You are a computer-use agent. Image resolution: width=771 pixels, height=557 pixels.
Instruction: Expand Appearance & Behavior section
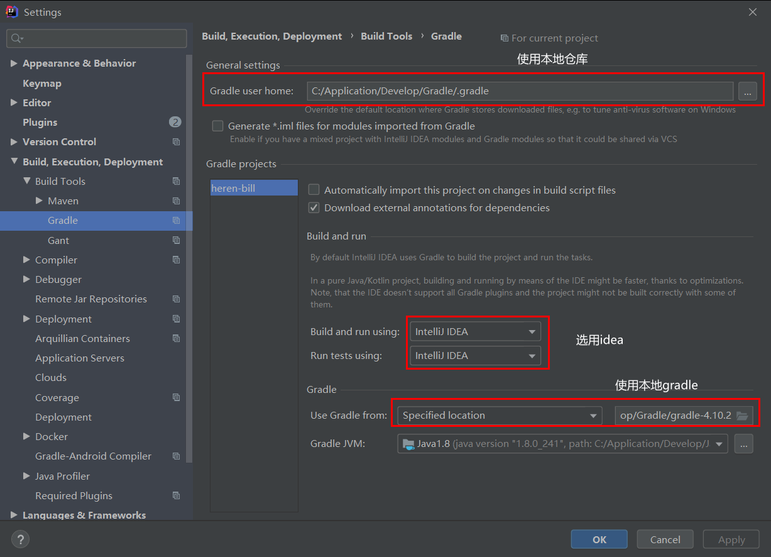pyautogui.click(x=14, y=63)
